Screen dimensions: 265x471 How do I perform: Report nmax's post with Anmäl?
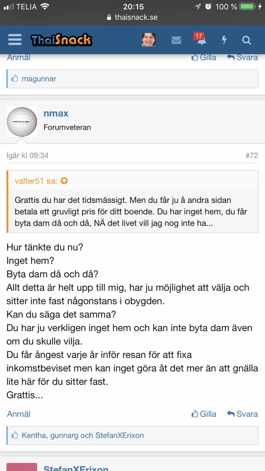pos(19,414)
